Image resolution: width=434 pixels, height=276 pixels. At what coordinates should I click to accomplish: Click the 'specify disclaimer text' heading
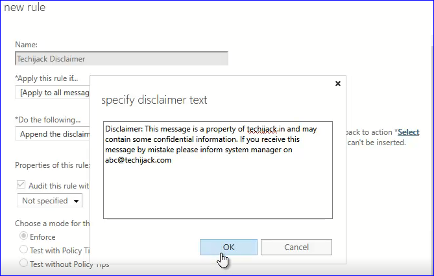point(154,100)
